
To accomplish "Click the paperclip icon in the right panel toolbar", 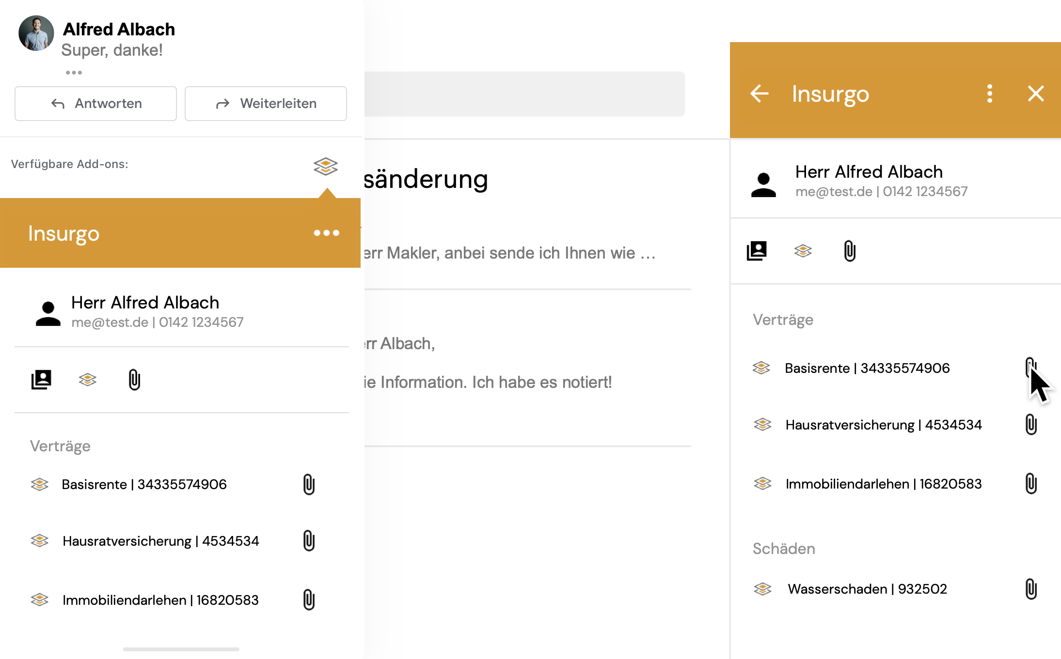I will coord(850,251).
